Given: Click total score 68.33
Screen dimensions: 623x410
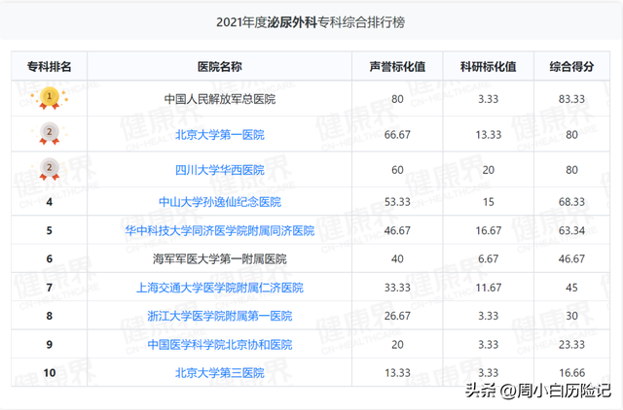Looking at the screenshot, I should point(571,202).
